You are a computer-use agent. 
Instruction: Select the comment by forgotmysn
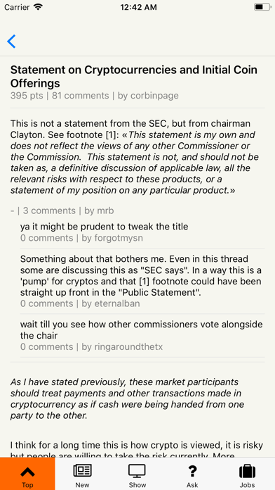tap(104, 226)
